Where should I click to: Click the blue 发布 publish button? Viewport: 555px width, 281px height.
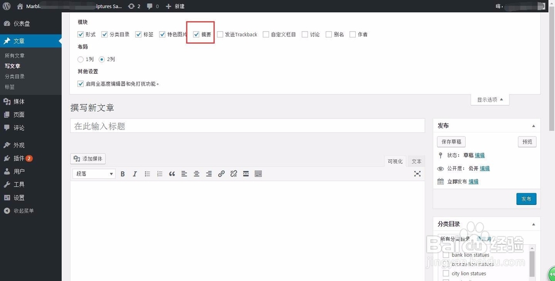click(526, 199)
